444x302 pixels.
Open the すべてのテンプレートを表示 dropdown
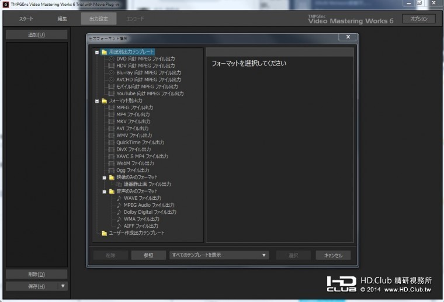coord(219,255)
